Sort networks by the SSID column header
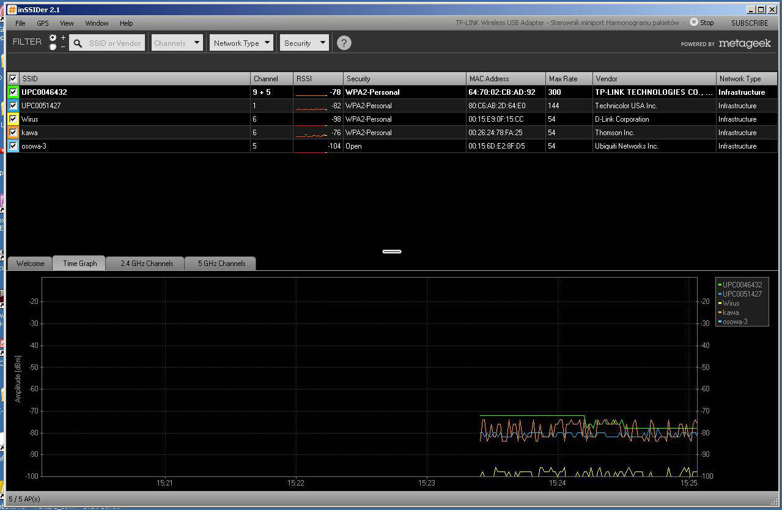Viewport: 782px width, 510px height. pyautogui.click(x=135, y=78)
